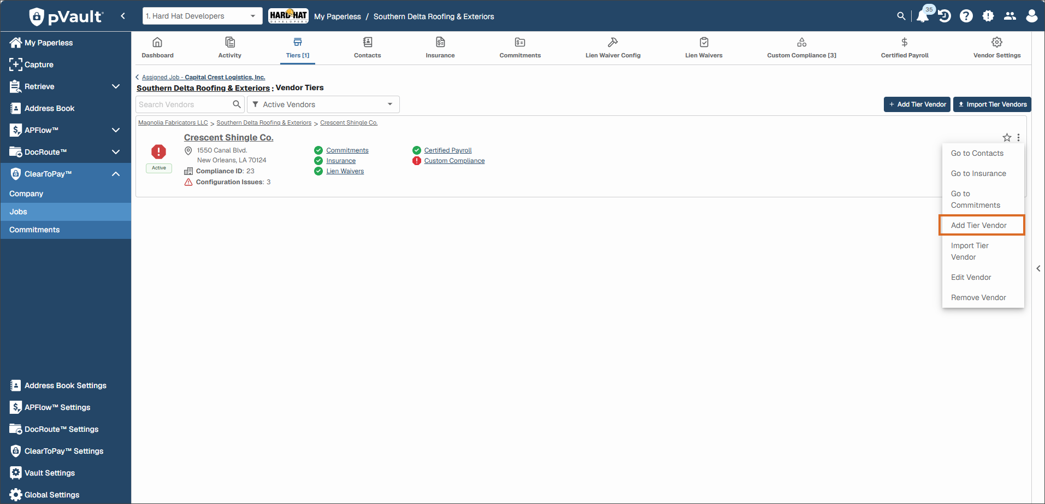
Task: Select Edit Vendor in the menu
Action: 983,278
